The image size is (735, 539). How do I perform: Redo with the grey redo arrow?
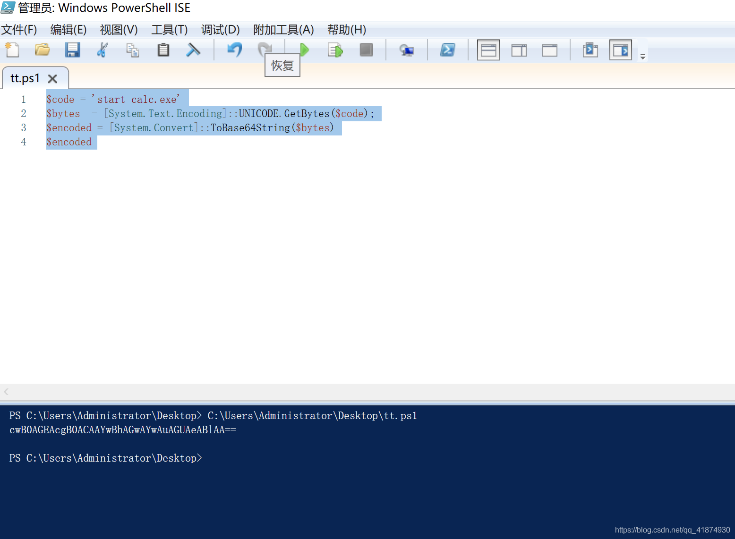[x=265, y=49]
